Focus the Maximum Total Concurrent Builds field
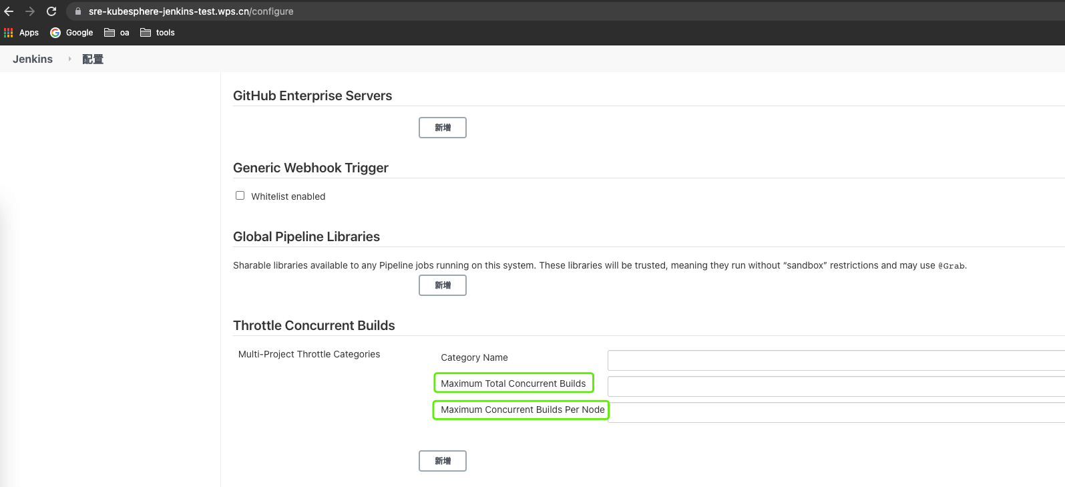 tap(836, 386)
